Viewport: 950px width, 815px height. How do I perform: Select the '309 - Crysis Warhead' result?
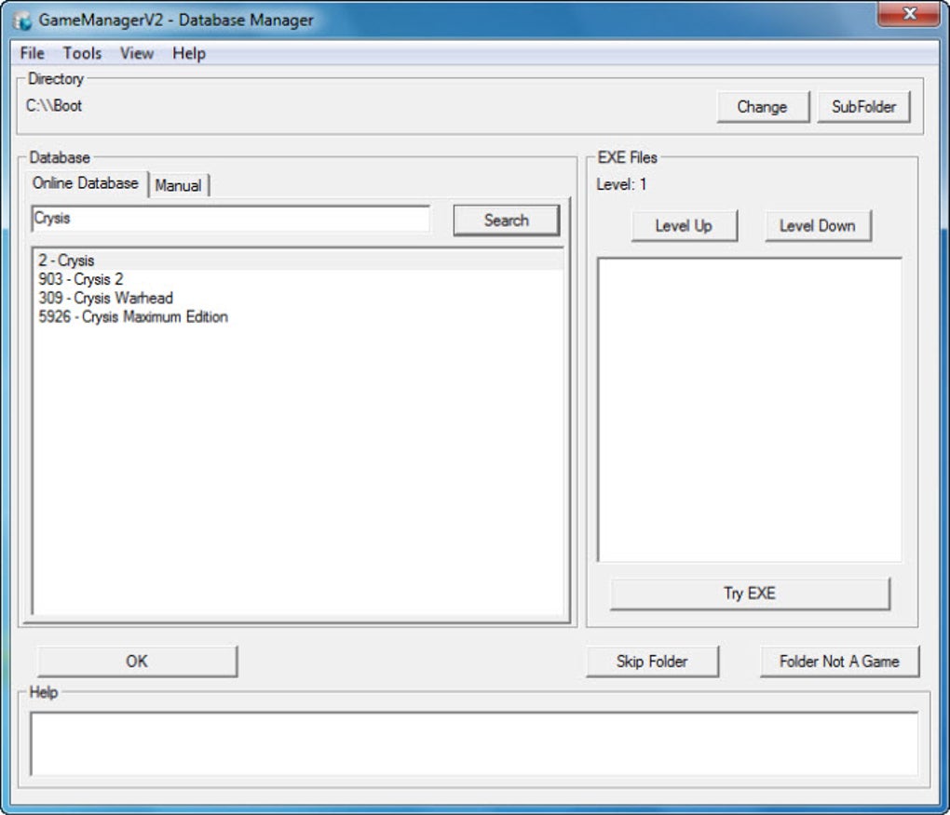coord(298,299)
